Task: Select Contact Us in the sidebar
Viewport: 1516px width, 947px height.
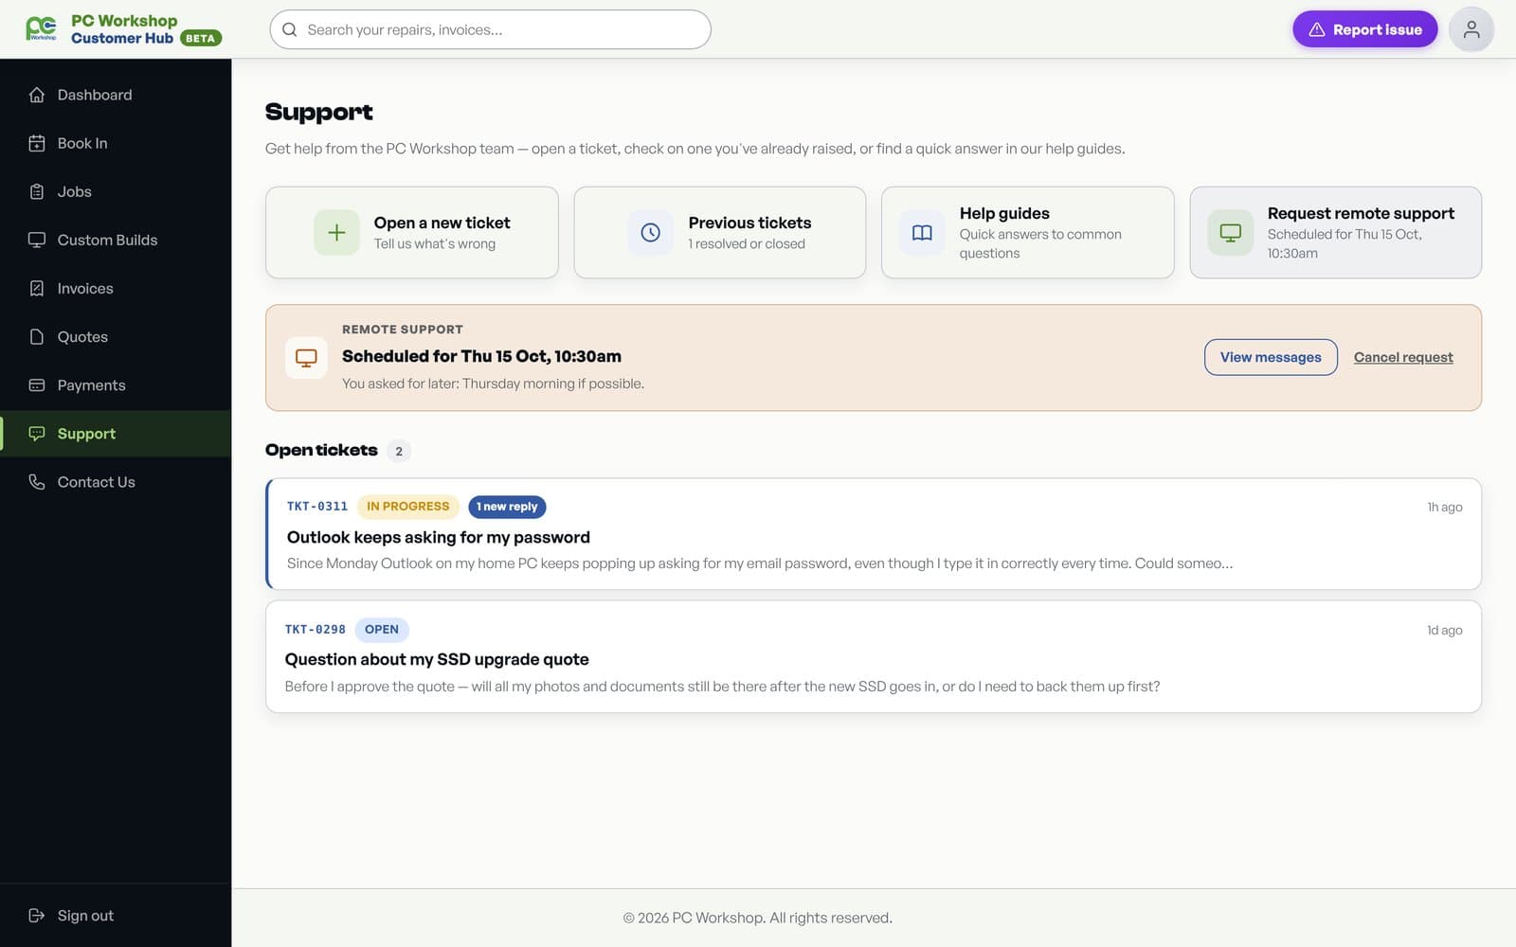Action: 116,481
